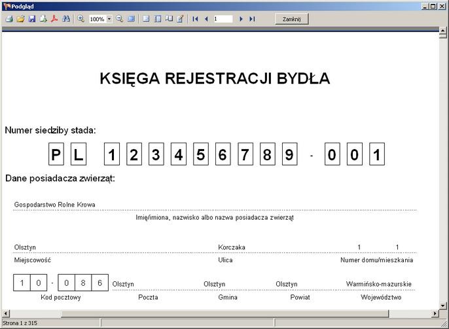Click the horizontal scrollbar right arrow
This screenshot has width=449, height=329.
tap(435, 313)
